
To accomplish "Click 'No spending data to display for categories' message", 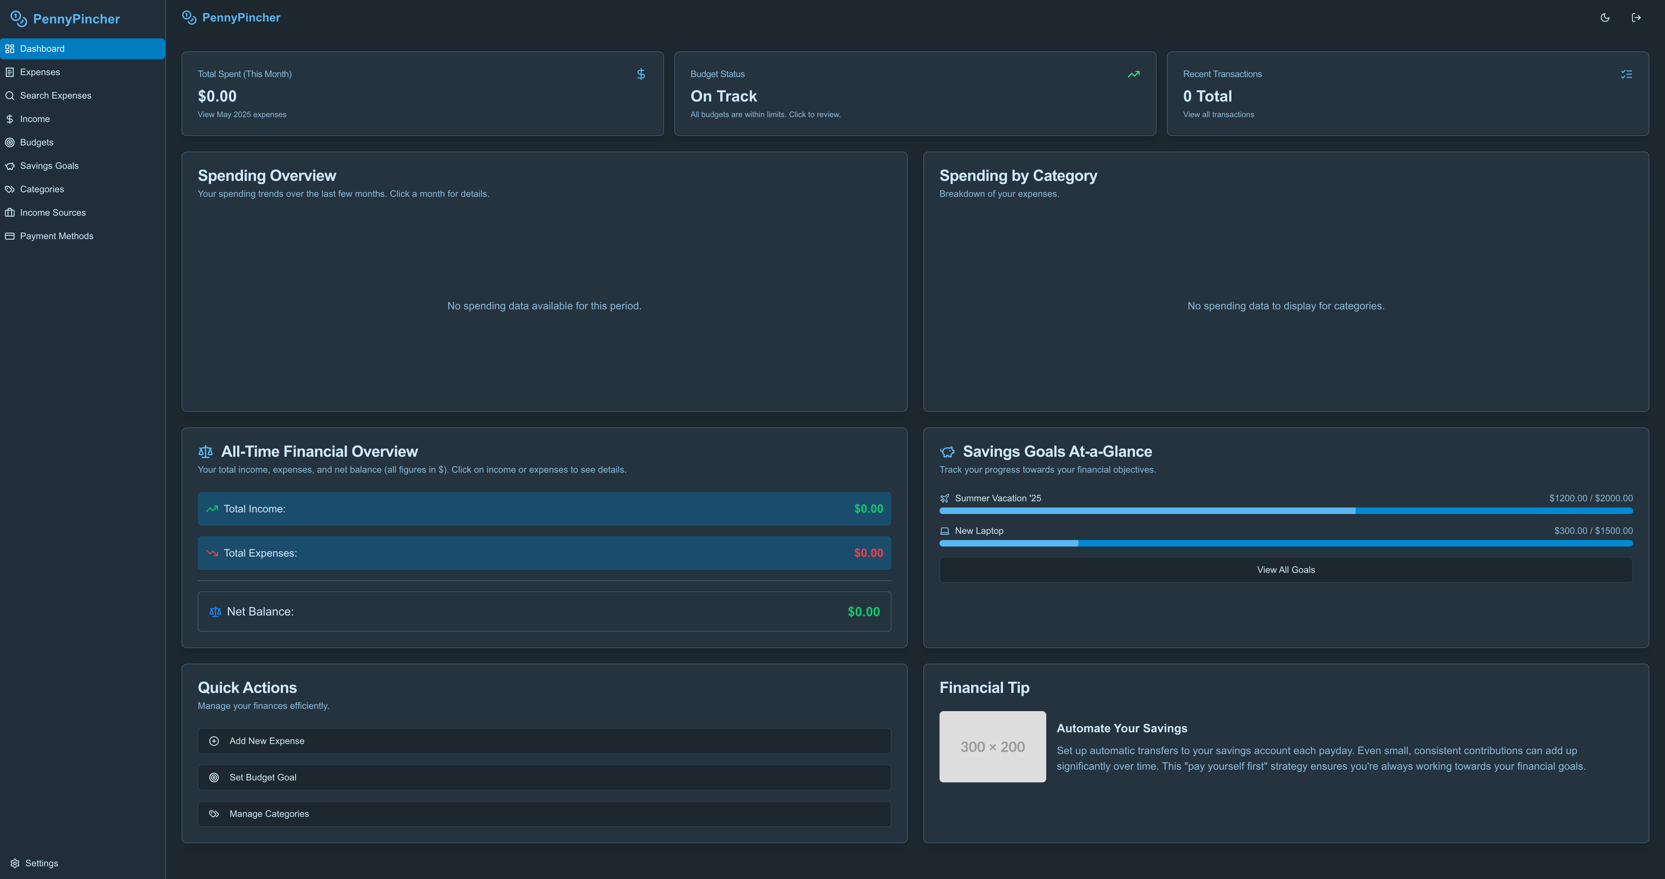I will (1286, 306).
